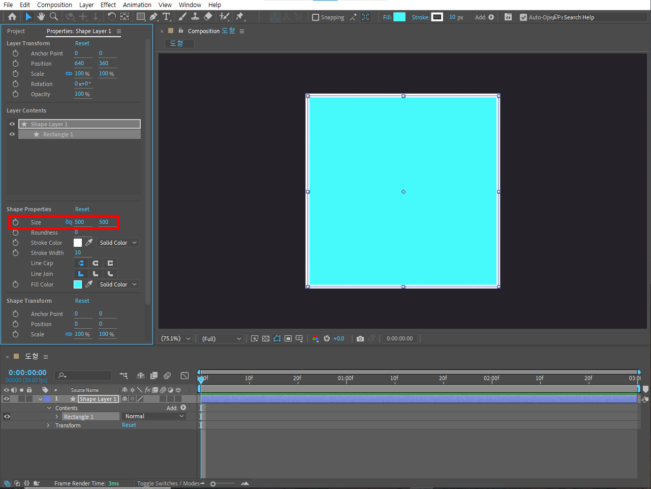Select the Type text tool
The width and height of the screenshot is (651, 489).
(x=166, y=17)
